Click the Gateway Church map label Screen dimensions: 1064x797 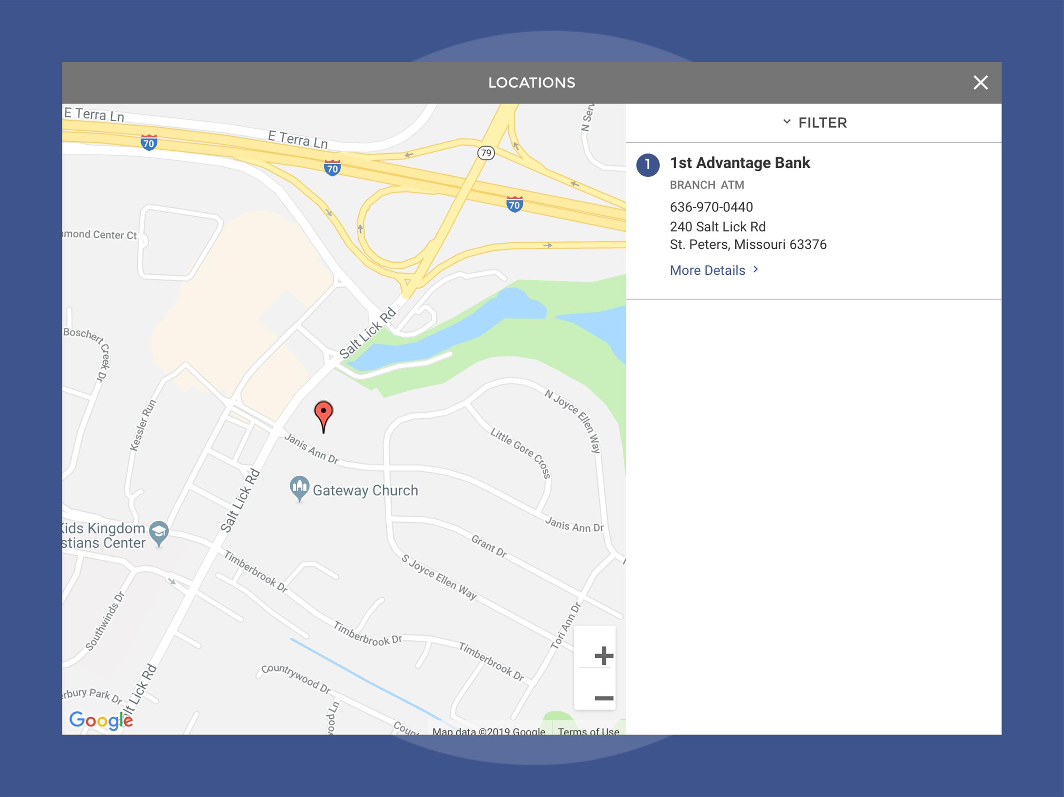365,490
